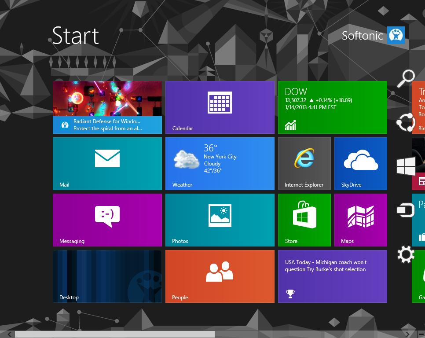Check the New York City Weather tile

[x=220, y=163]
